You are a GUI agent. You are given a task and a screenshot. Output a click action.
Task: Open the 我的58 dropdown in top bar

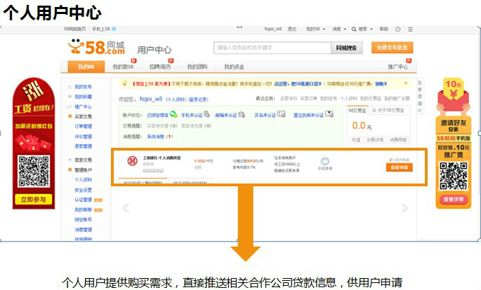(316, 29)
